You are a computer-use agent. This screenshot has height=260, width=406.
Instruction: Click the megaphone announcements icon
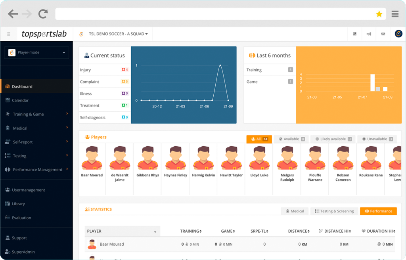click(x=368, y=34)
